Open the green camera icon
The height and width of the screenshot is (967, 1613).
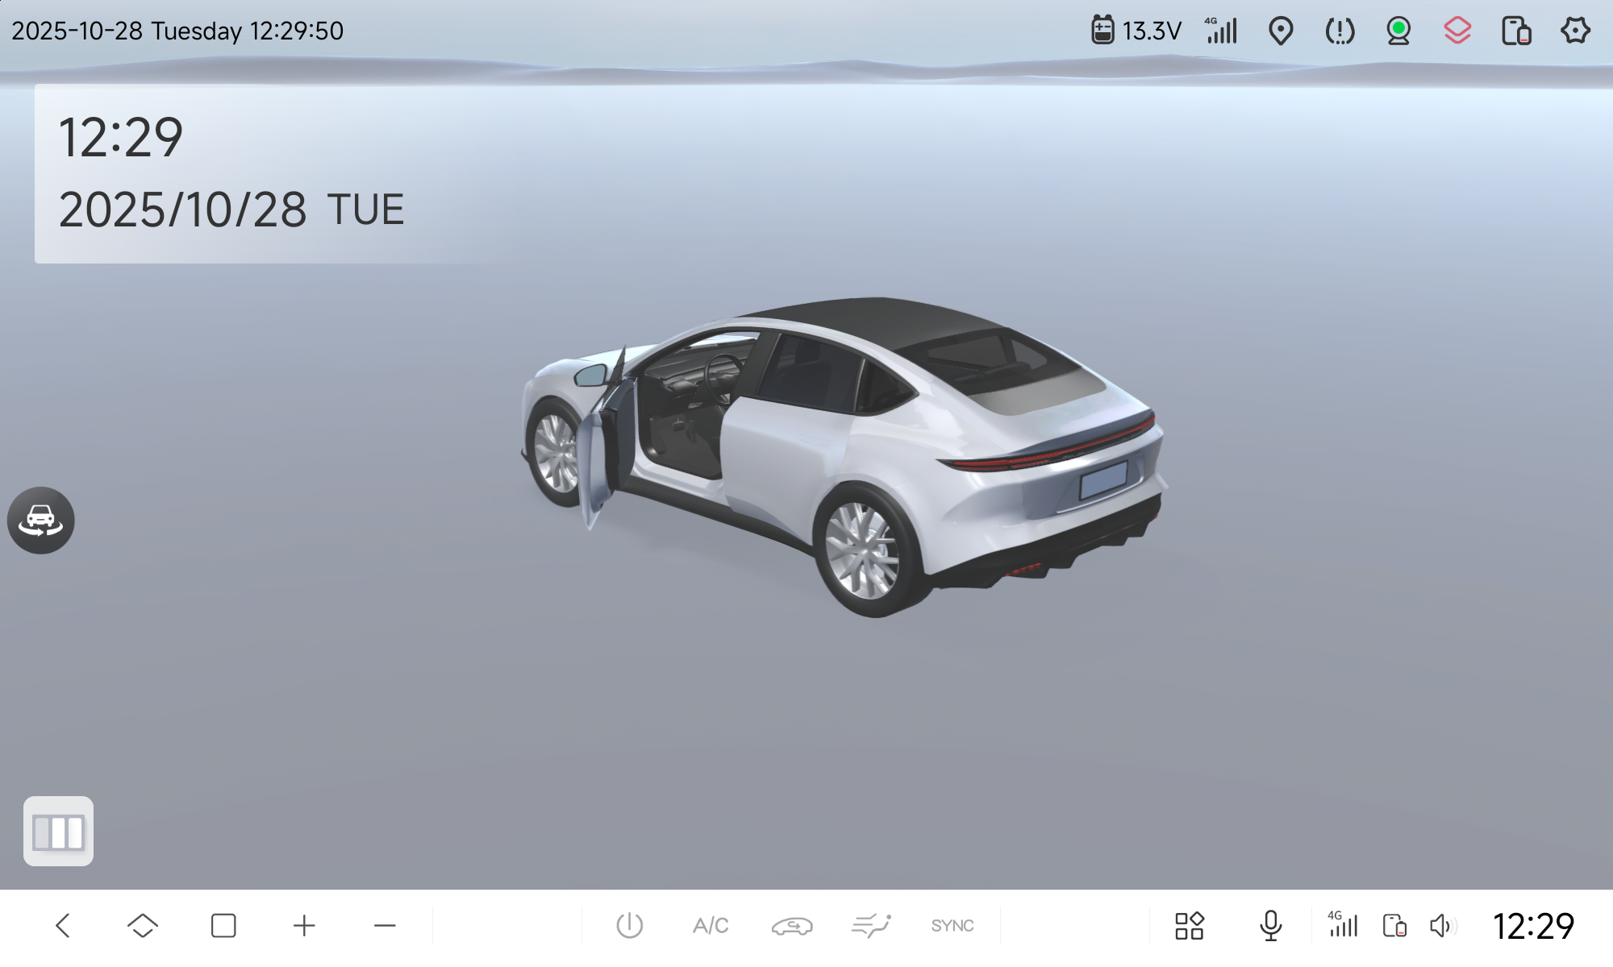point(1398,31)
